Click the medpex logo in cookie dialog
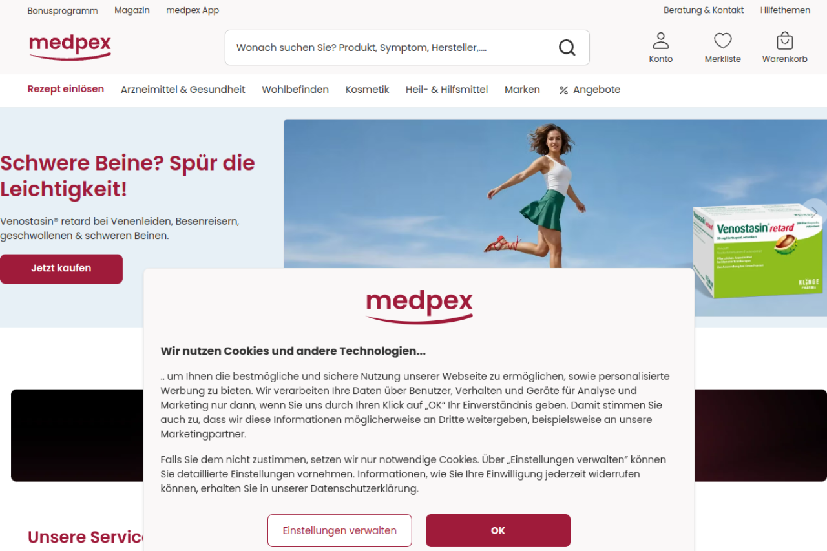Viewport: 827px width, 551px height. (419, 307)
